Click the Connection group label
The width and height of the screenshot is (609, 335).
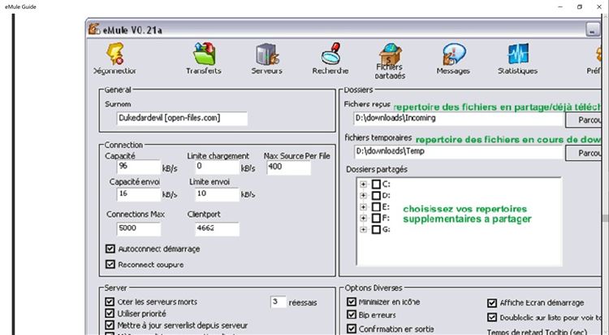click(123, 145)
